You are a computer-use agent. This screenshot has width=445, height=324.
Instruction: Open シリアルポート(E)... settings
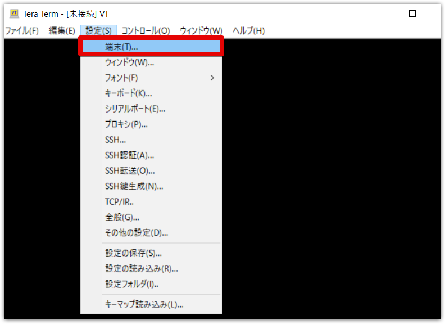click(x=151, y=109)
